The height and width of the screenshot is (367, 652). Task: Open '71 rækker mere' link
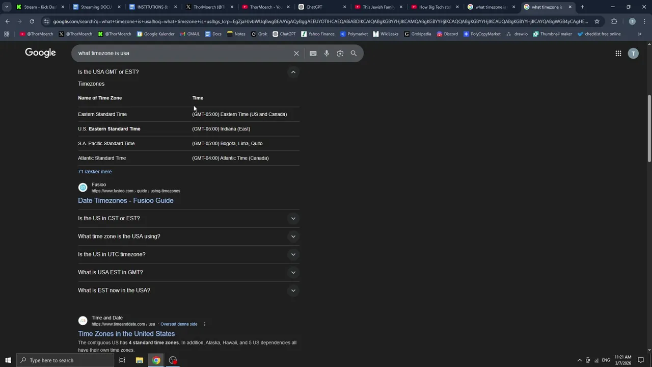click(95, 172)
